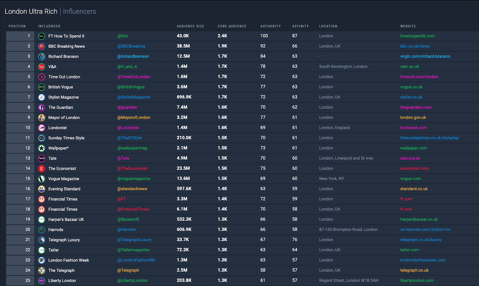Image resolution: width=479 pixels, height=286 pixels.
Task: Visit the howtospendit.com website link
Action: click(x=417, y=36)
